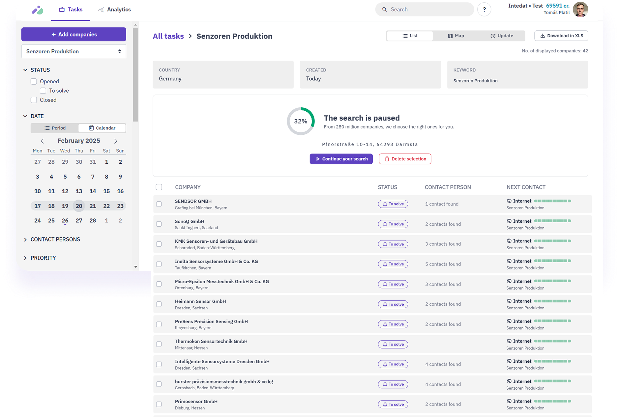Click the breadcrumb arrow after All tasks
Screen dimensions: 619x417
pos(190,36)
